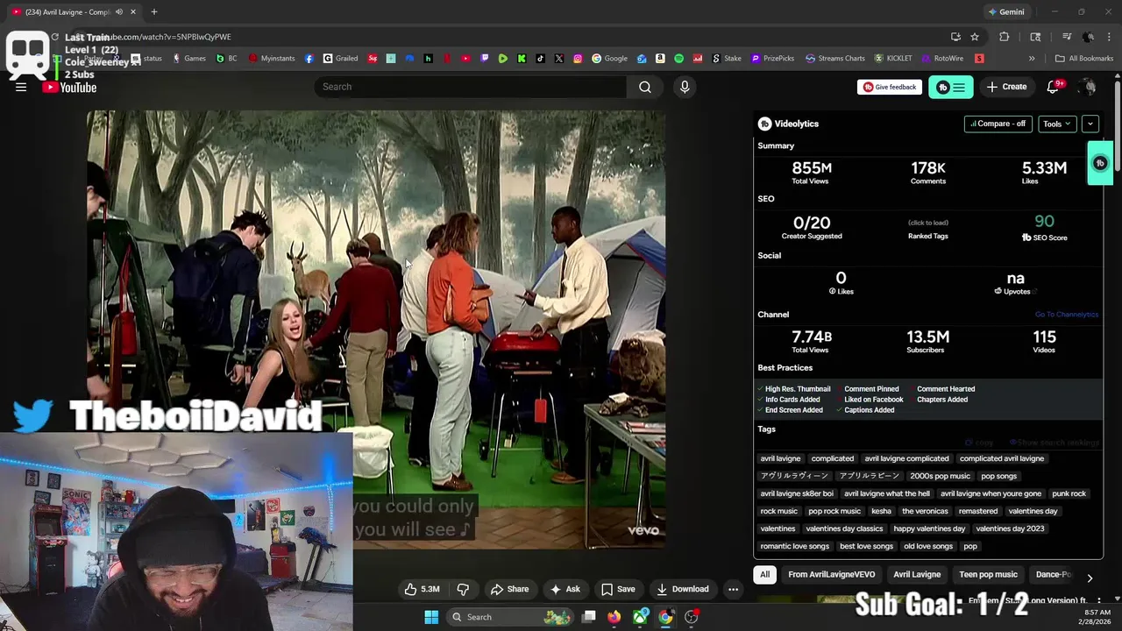Open the Gemini button in Chrome
The image size is (1122, 631).
click(1005, 12)
